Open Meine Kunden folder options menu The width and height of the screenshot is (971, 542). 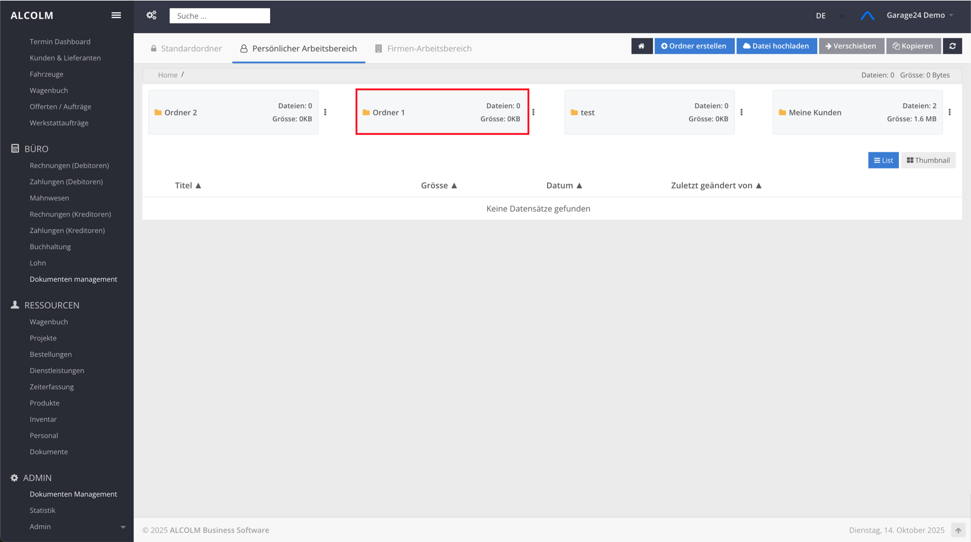click(x=950, y=112)
